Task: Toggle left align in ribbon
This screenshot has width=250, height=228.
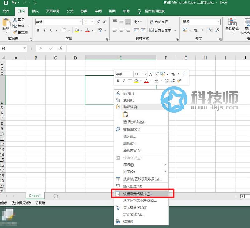Action: (x=115, y=30)
